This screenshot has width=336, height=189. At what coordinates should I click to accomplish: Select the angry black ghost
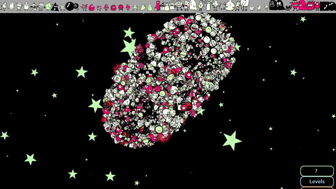[x=272, y=5]
